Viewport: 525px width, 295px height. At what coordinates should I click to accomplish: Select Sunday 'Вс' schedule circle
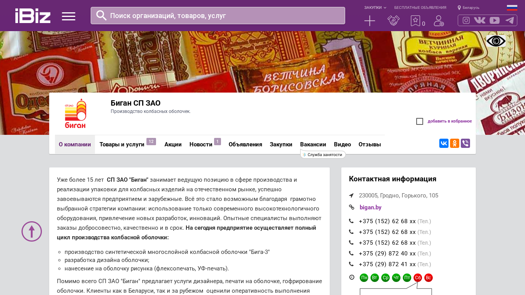click(x=429, y=278)
